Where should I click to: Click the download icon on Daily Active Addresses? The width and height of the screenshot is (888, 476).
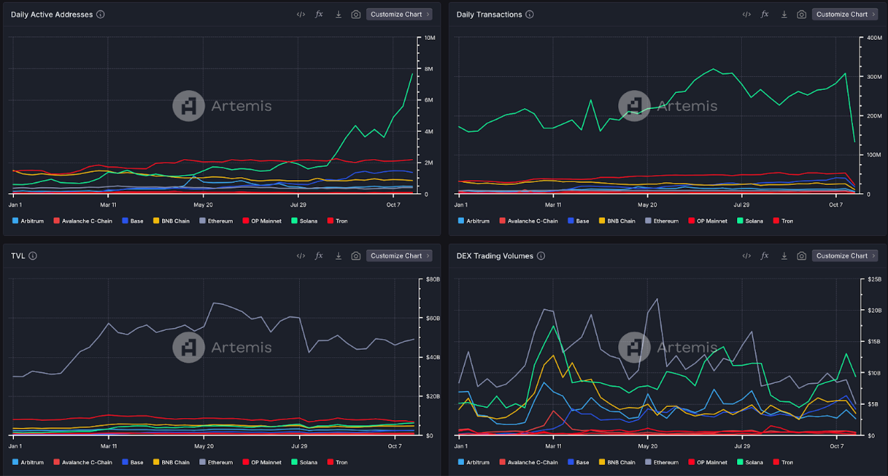click(339, 13)
